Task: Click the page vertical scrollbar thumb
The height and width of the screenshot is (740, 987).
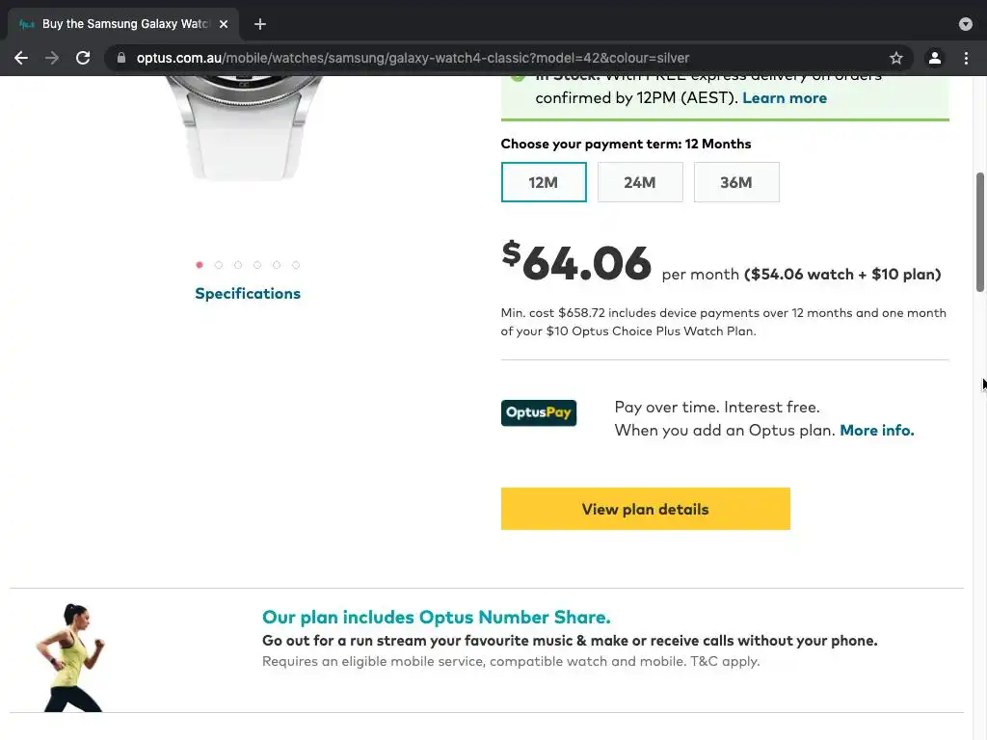Action: (980, 231)
